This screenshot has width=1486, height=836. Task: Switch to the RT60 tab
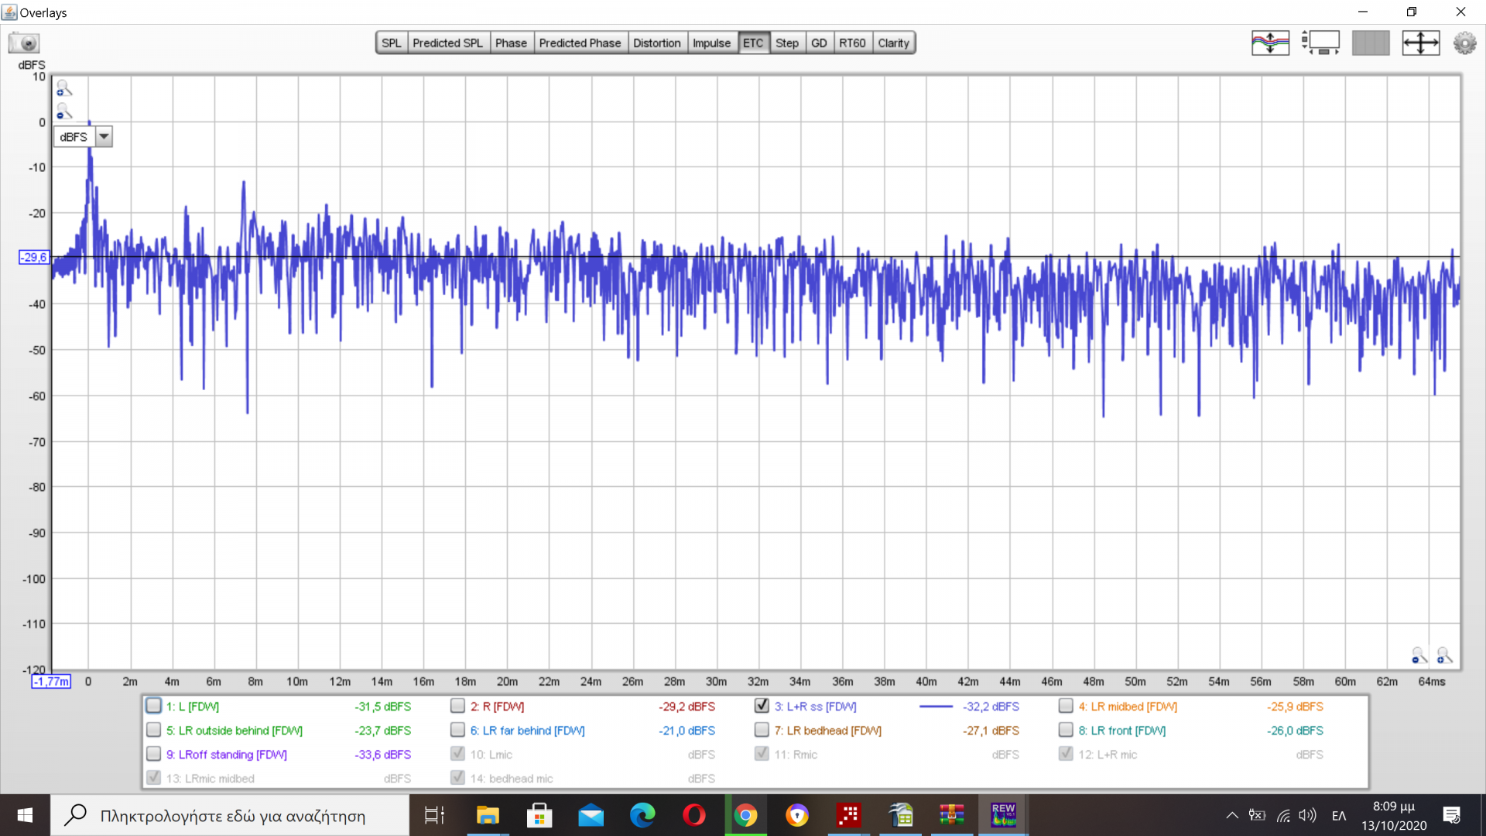click(852, 43)
